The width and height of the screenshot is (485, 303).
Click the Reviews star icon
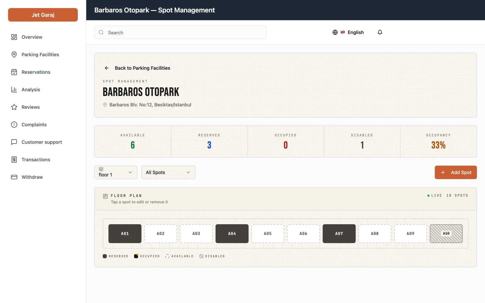[14, 107]
